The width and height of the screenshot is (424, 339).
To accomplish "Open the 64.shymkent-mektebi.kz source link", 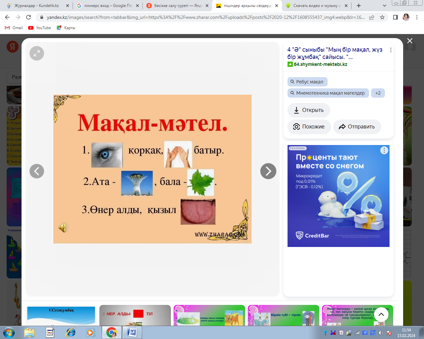I will point(320,64).
